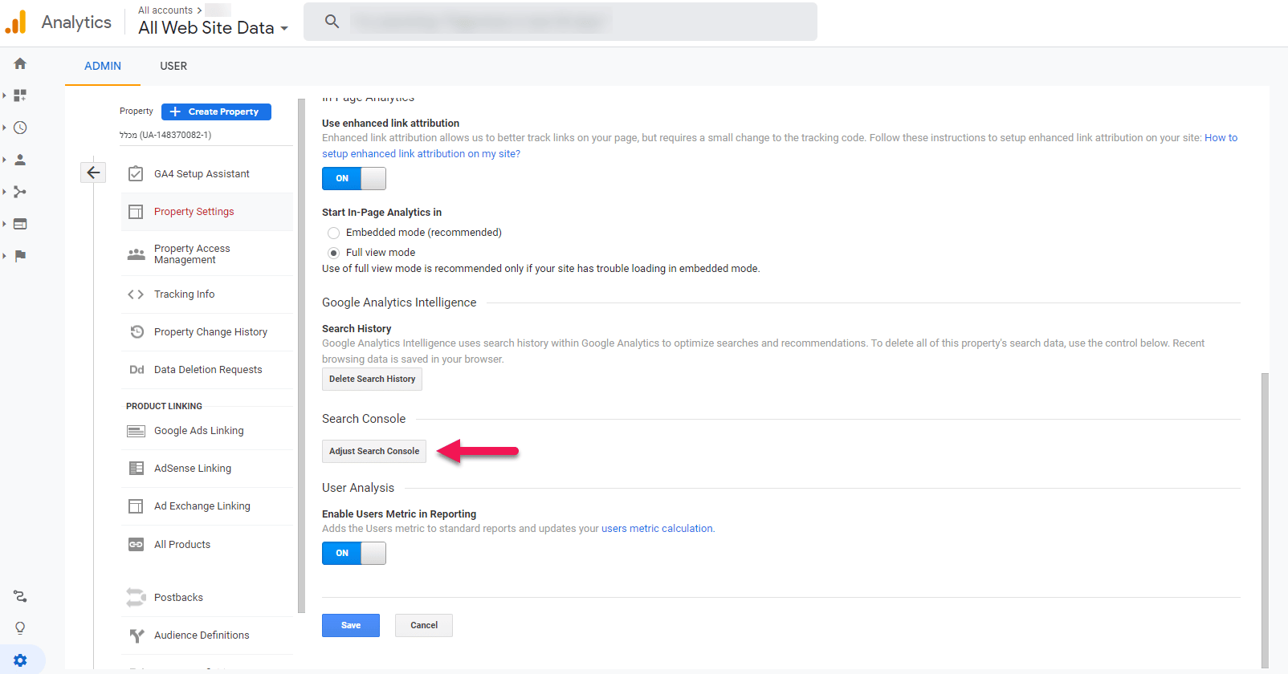
Task: Click Adjust Search Console button
Action: coord(374,452)
